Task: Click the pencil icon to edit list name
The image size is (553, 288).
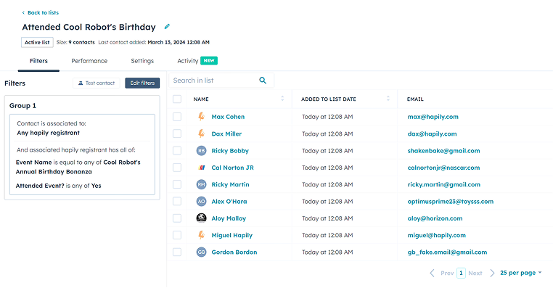Action: tap(167, 26)
